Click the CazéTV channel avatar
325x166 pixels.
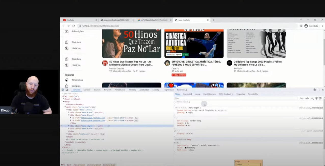click(x=167, y=63)
